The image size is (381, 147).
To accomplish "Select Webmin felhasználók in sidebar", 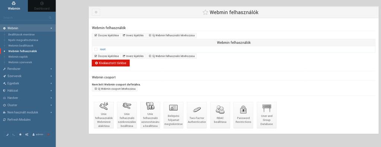I will pyautogui.click(x=23, y=51).
